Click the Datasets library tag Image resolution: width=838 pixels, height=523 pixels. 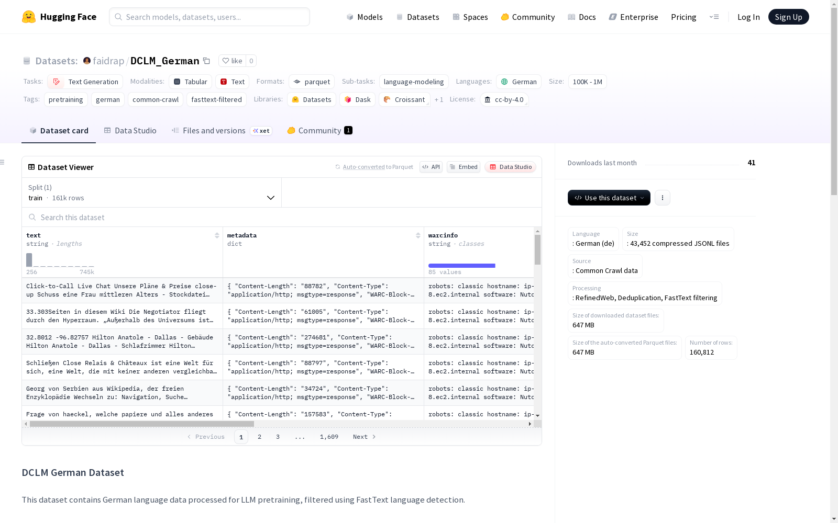click(x=312, y=99)
